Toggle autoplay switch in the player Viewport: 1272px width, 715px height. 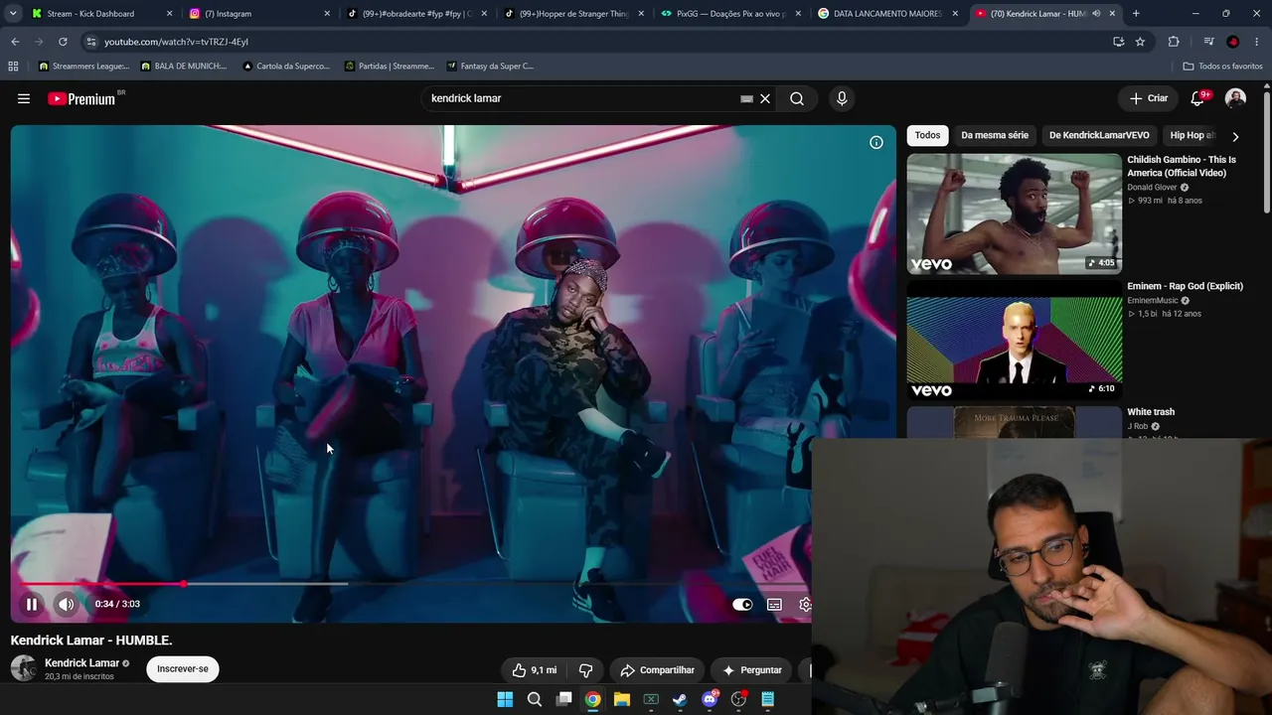742,604
